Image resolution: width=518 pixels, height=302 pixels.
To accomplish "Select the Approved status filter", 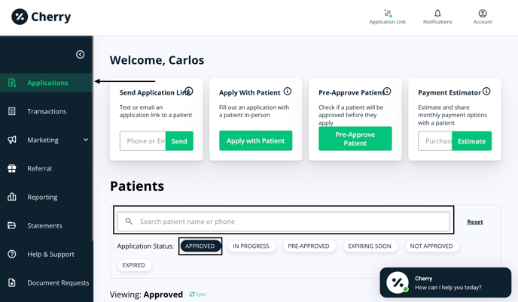I will pos(200,246).
